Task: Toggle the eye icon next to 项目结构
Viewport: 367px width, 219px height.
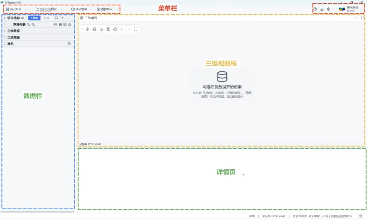Action: [x=23, y=18]
